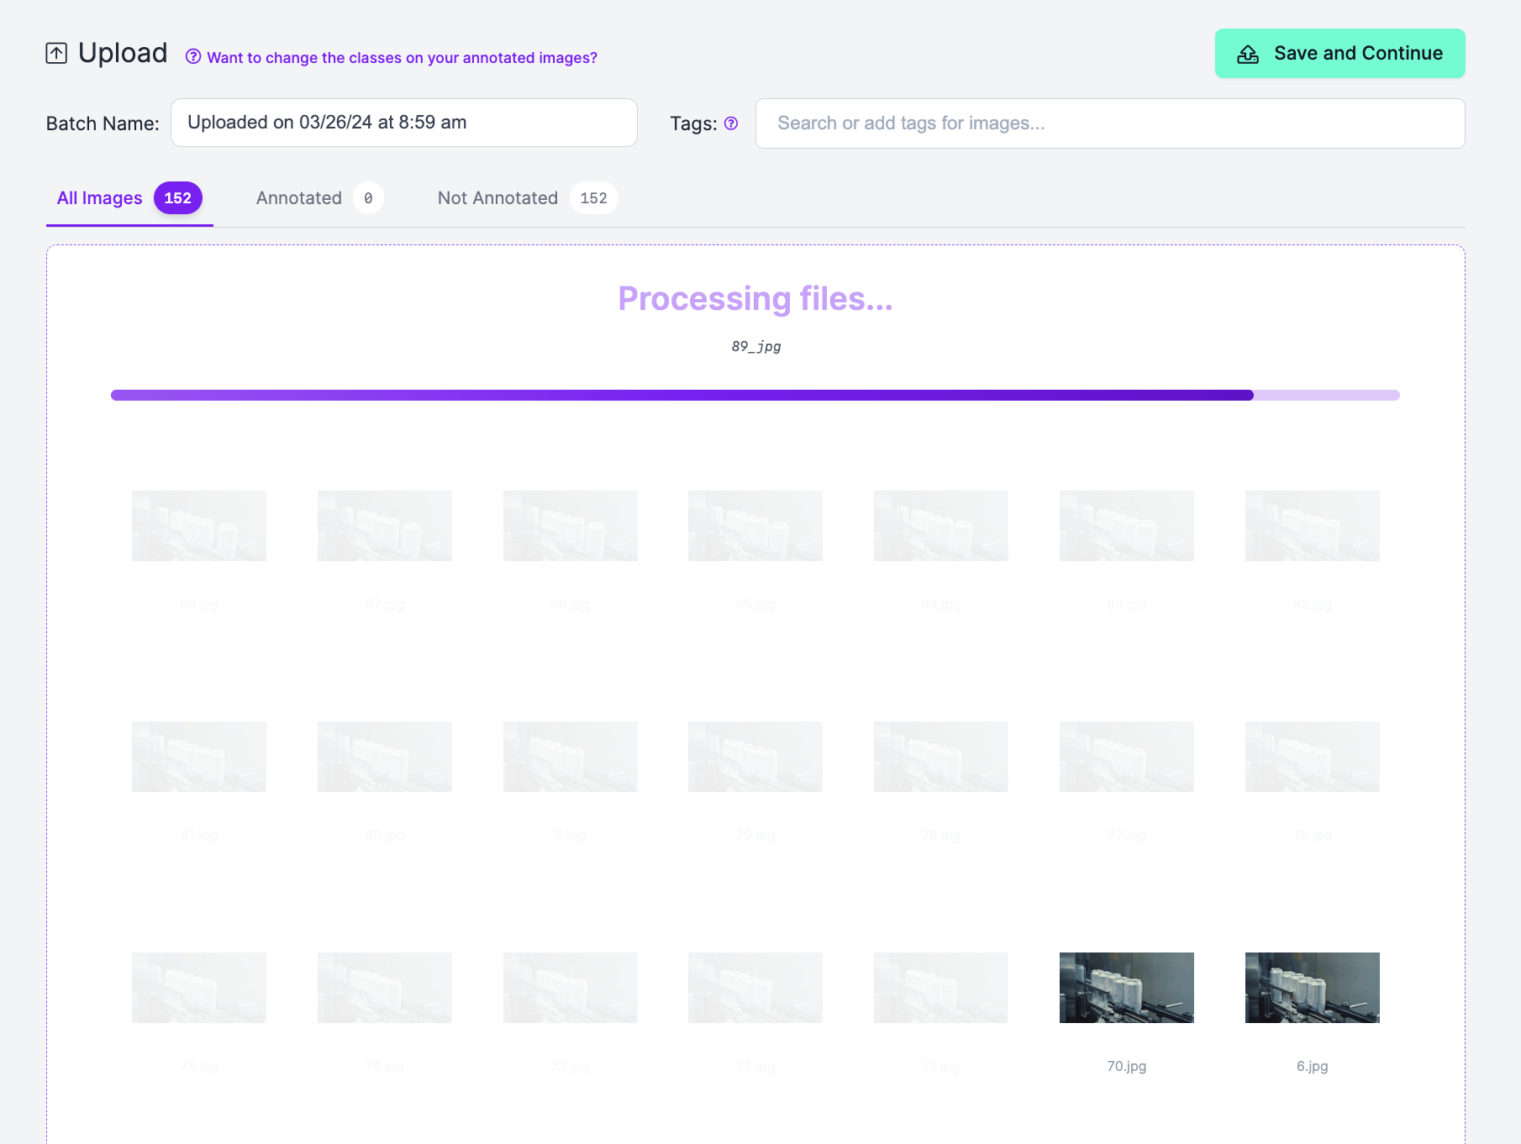The image size is (1521, 1144).
Task: Click the question mark inside a circle icon
Action: click(193, 57)
